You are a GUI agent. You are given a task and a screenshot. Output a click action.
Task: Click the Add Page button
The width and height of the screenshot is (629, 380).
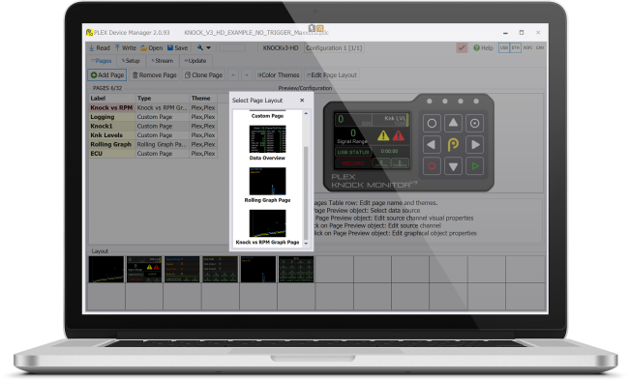(x=107, y=75)
